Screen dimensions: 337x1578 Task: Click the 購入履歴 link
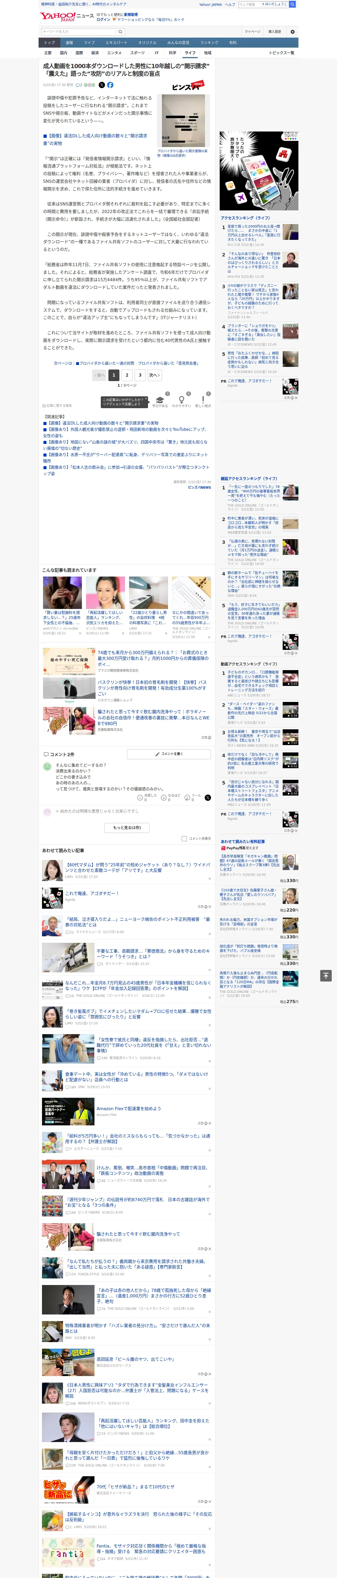pyautogui.click(x=275, y=31)
